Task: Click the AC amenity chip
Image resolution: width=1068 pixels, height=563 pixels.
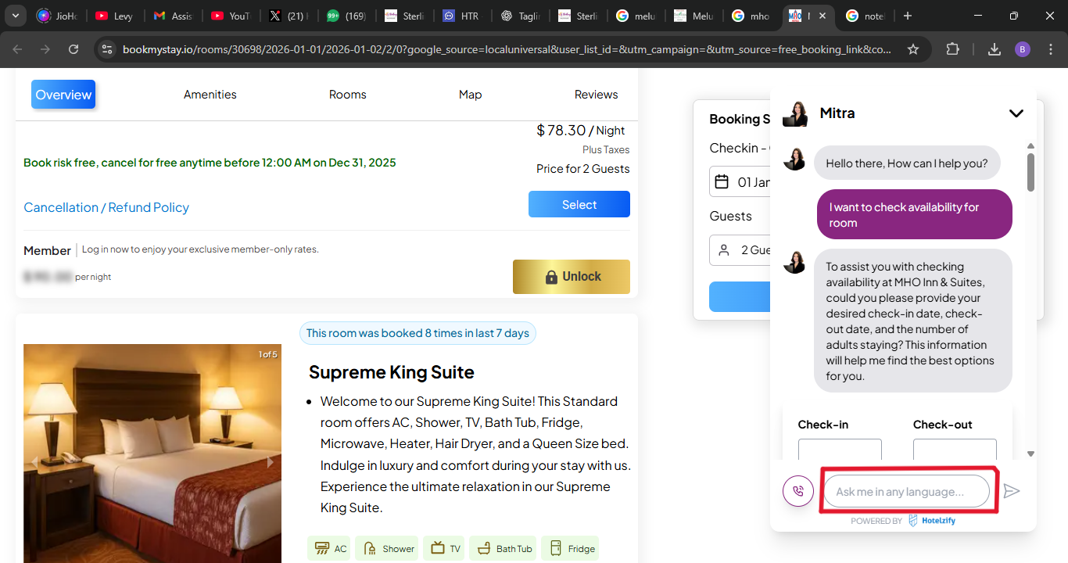Action: 330,548
